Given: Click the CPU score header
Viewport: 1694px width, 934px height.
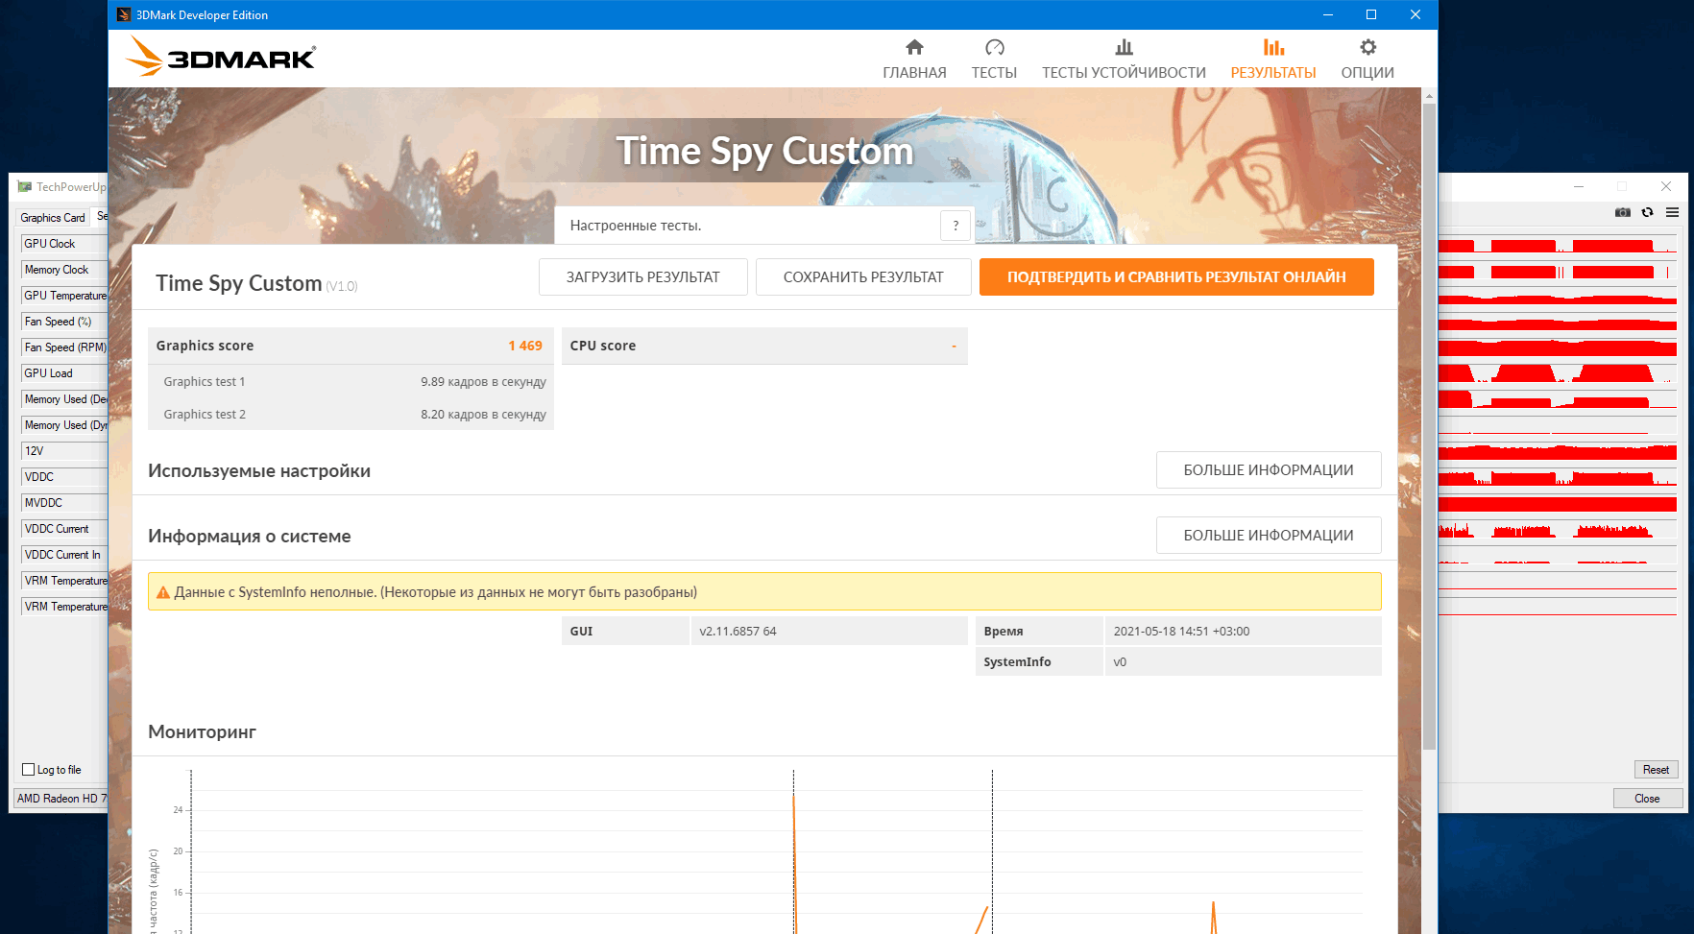Looking at the screenshot, I should (x=764, y=346).
